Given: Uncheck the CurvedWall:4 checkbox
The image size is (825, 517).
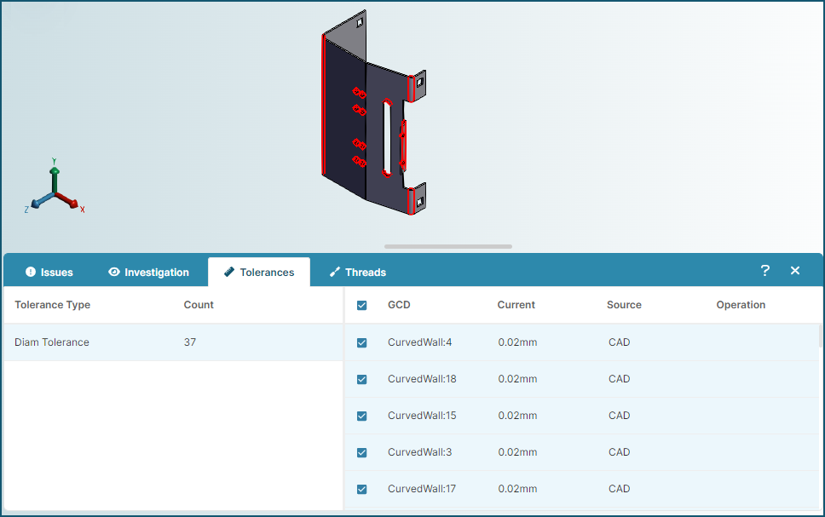Looking at the screenshot, I should click(362, 343).
